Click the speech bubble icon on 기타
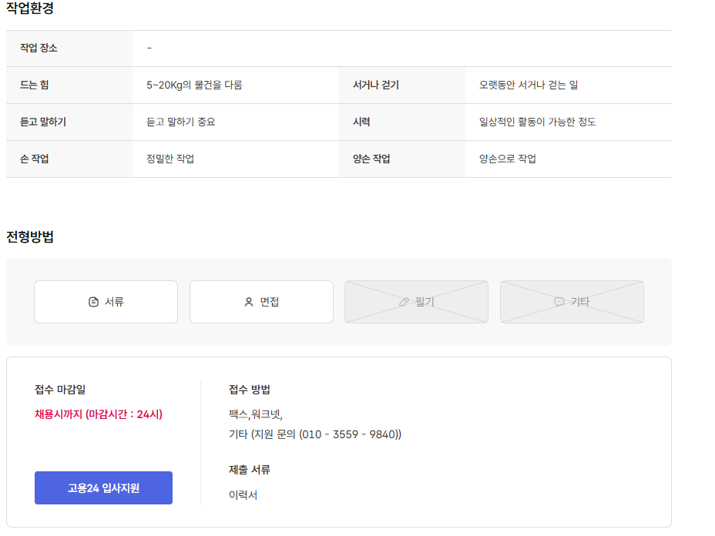Image resolution: width=715 pixels, height=536 pixels. [x=559, y=302]
